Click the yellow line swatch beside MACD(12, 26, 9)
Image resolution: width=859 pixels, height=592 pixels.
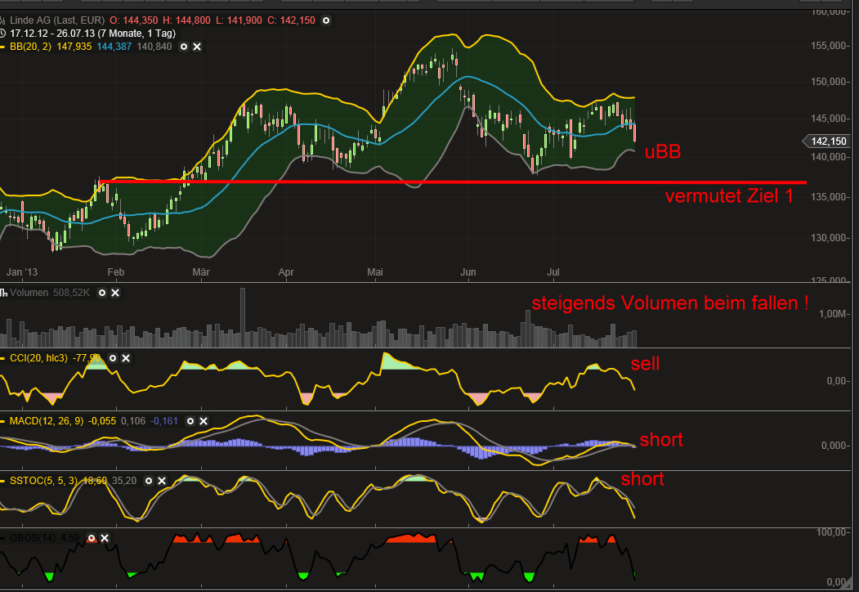(3, 421)
